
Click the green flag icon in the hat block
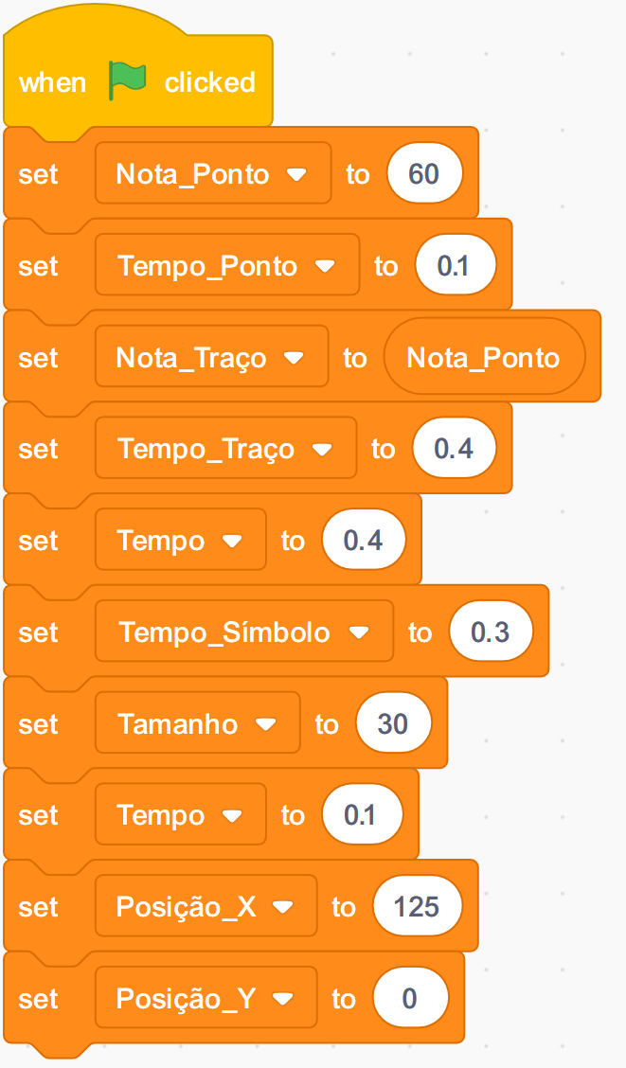point(128,81)
